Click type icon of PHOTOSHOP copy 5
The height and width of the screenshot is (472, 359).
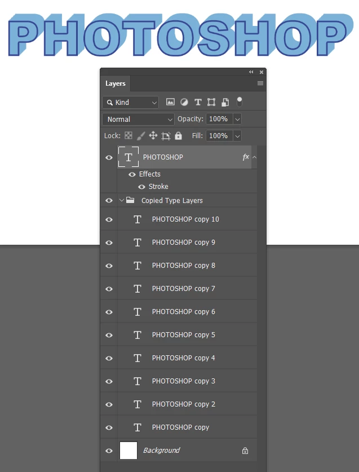(x=138, y=335)
